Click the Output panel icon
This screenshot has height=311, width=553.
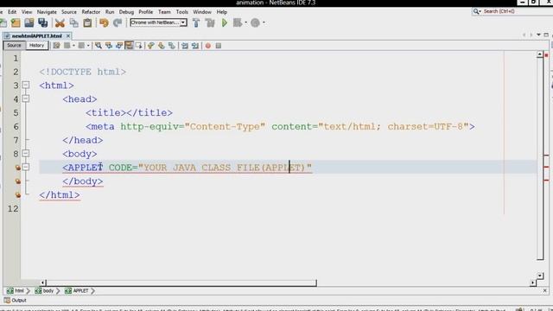[7, 301]
